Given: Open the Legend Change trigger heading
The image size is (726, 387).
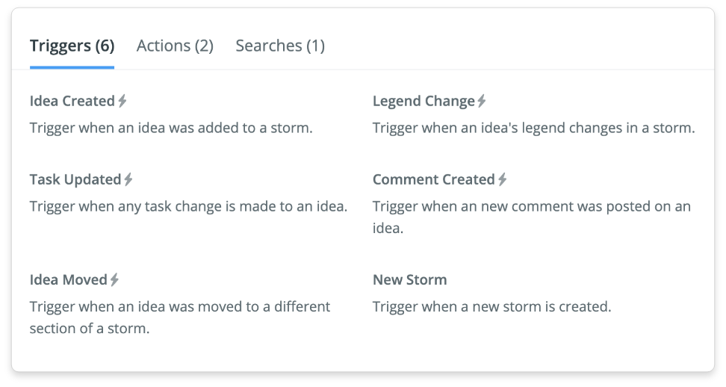Looking at the screenshot, I should 423,101.
